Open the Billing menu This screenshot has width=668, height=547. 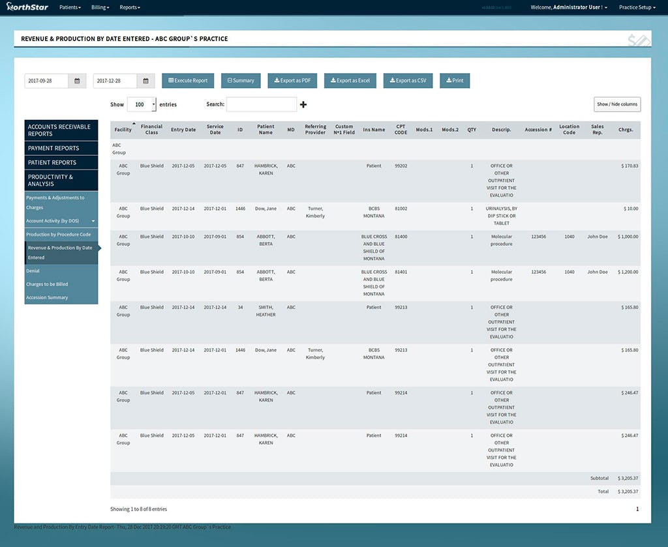click(99, 7)
